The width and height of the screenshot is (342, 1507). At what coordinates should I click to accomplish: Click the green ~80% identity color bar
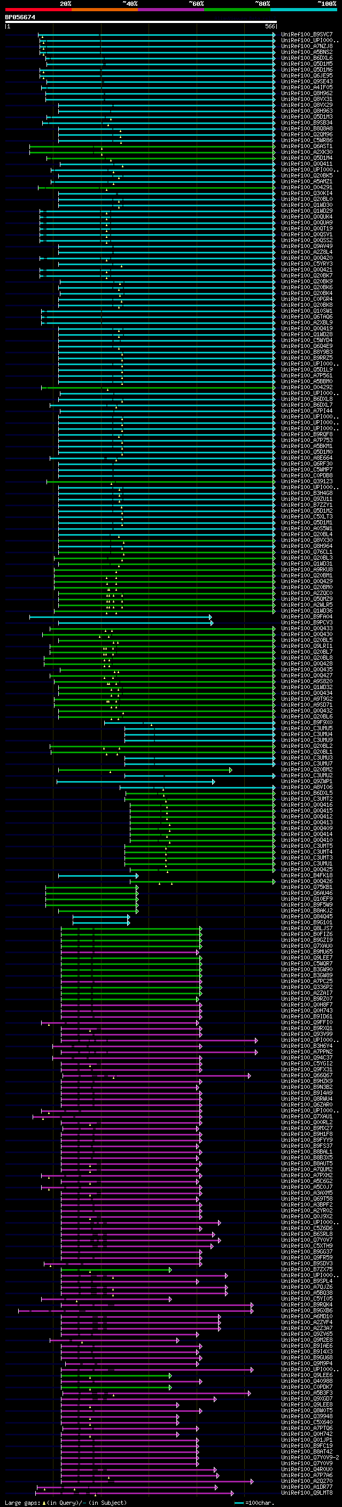pos(237,10)
